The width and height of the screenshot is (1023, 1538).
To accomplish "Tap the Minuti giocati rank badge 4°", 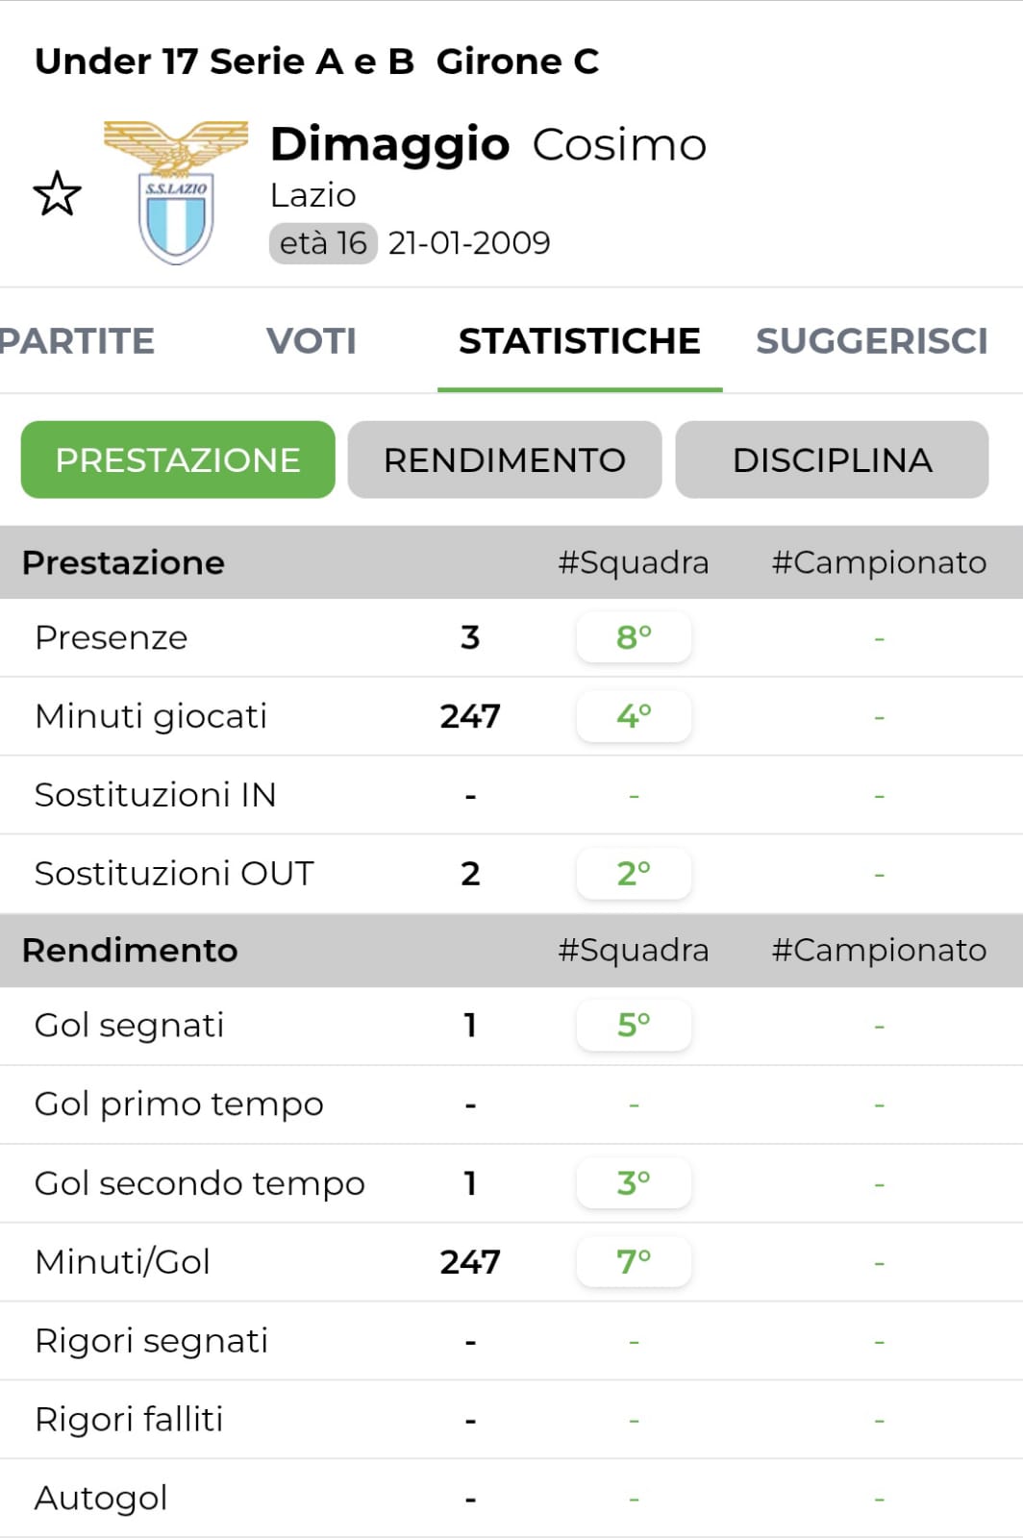I will [634, 716].
